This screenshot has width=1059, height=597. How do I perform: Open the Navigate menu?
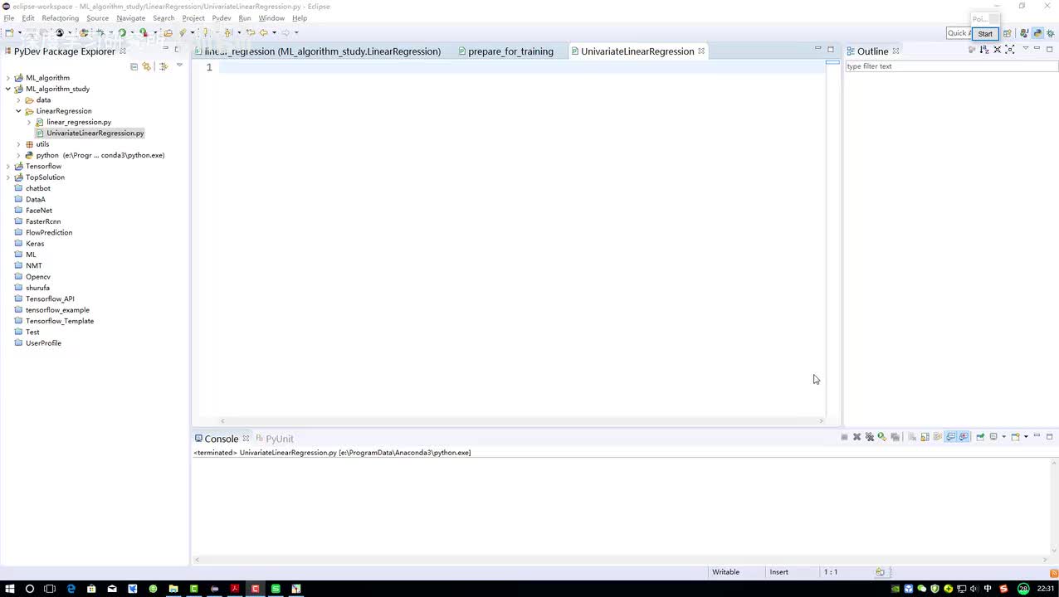coord(130,18)
